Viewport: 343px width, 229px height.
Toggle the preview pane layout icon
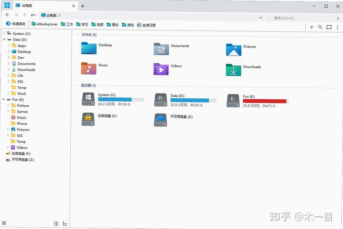[329, 27]
